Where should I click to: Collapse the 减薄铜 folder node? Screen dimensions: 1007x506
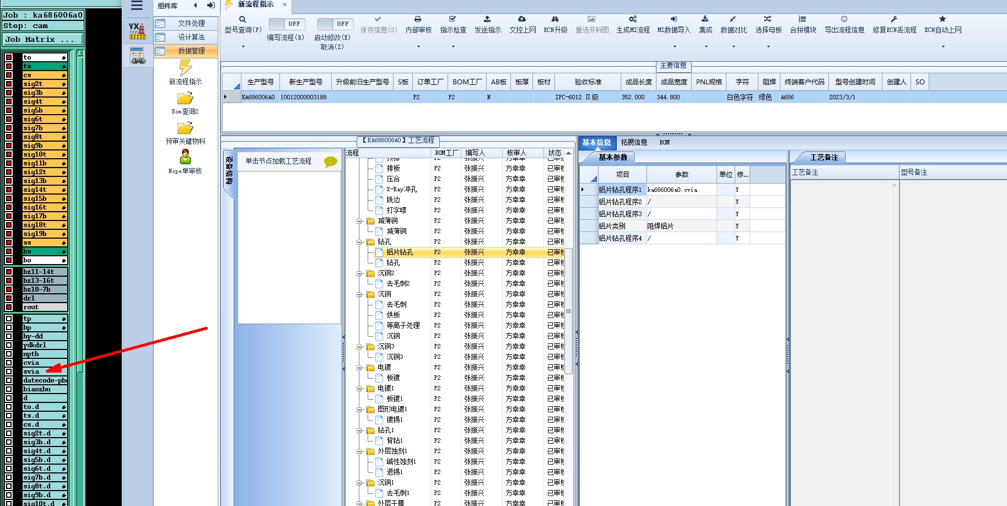(359, 221)
